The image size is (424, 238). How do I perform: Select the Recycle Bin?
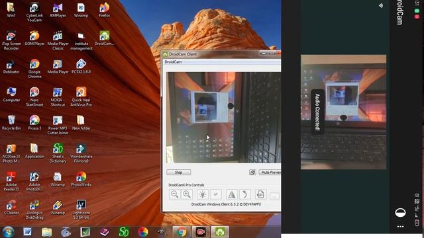pos(11,123)
